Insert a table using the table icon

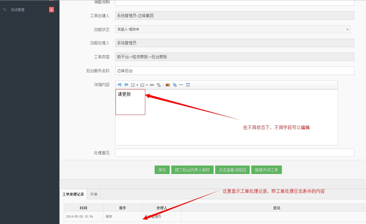tap(188, 85)
